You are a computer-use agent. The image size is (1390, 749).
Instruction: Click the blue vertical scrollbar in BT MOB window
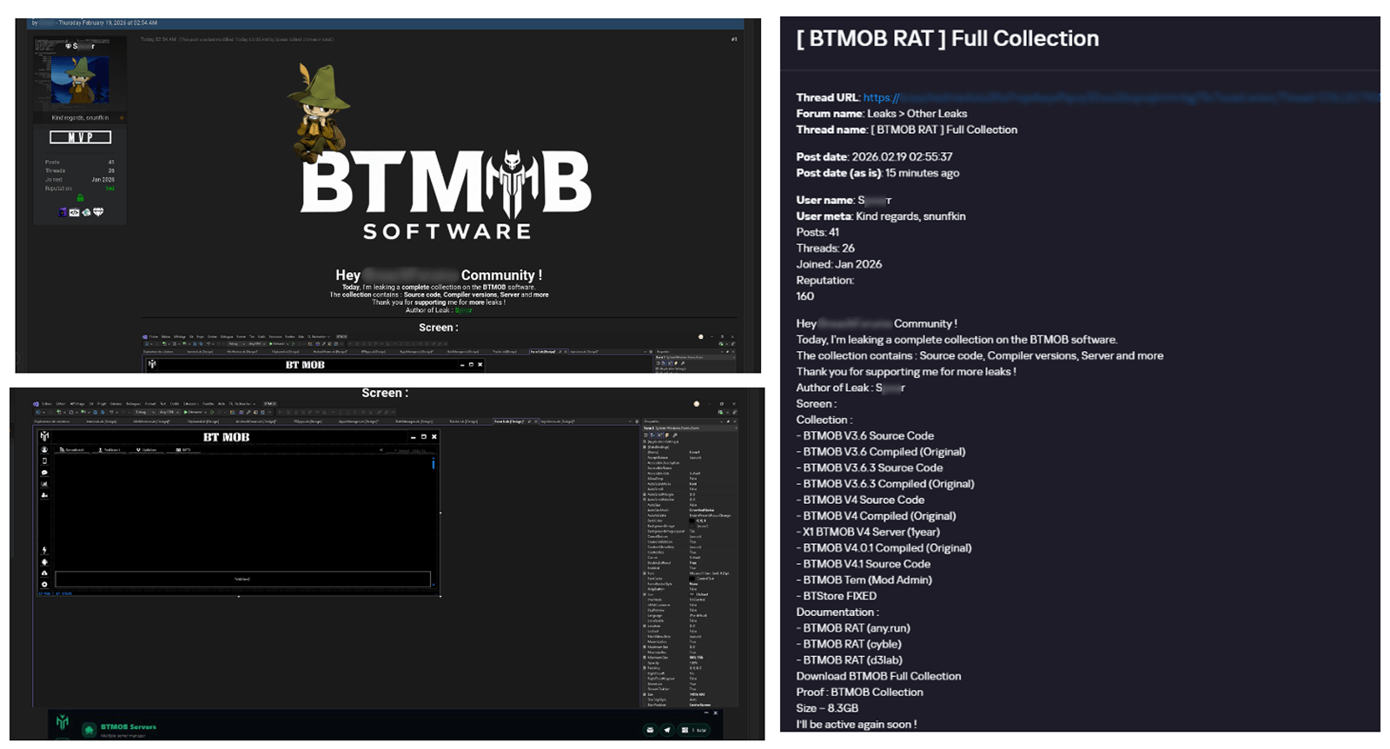[433, 464]
